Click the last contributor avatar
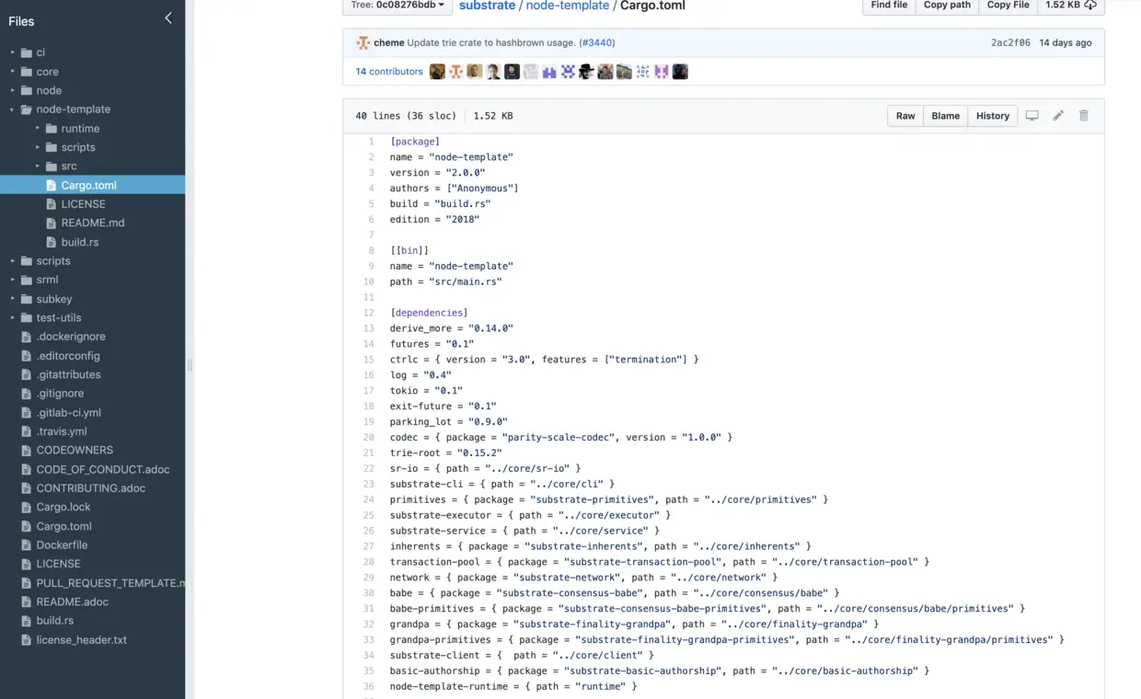Screen dimensions: 1141x699 pos(680,72)
